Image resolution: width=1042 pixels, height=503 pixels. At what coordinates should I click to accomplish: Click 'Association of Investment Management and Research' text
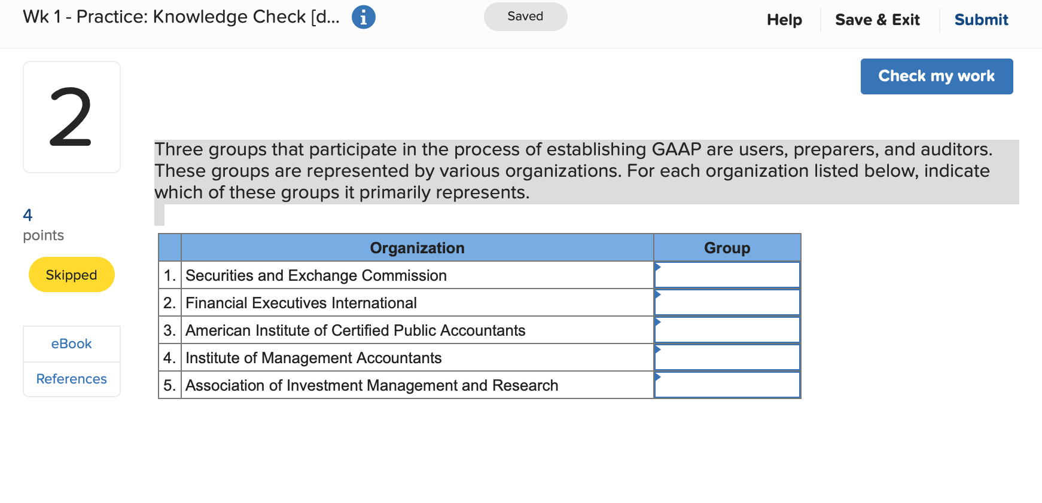tap(372, 385)
